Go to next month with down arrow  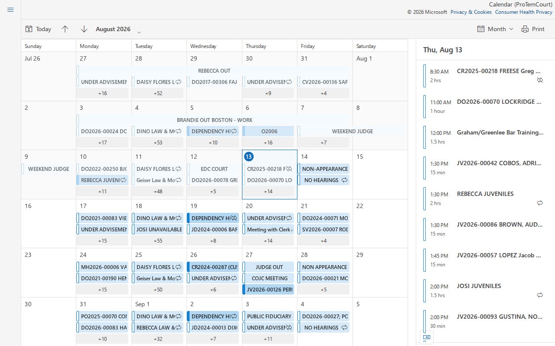(x=84, y=29)
